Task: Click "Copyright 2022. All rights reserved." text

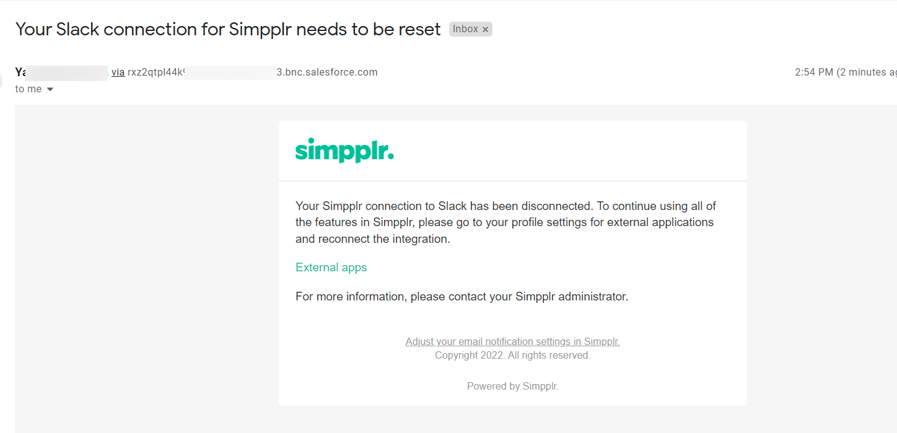Action: tap(512, 356)
